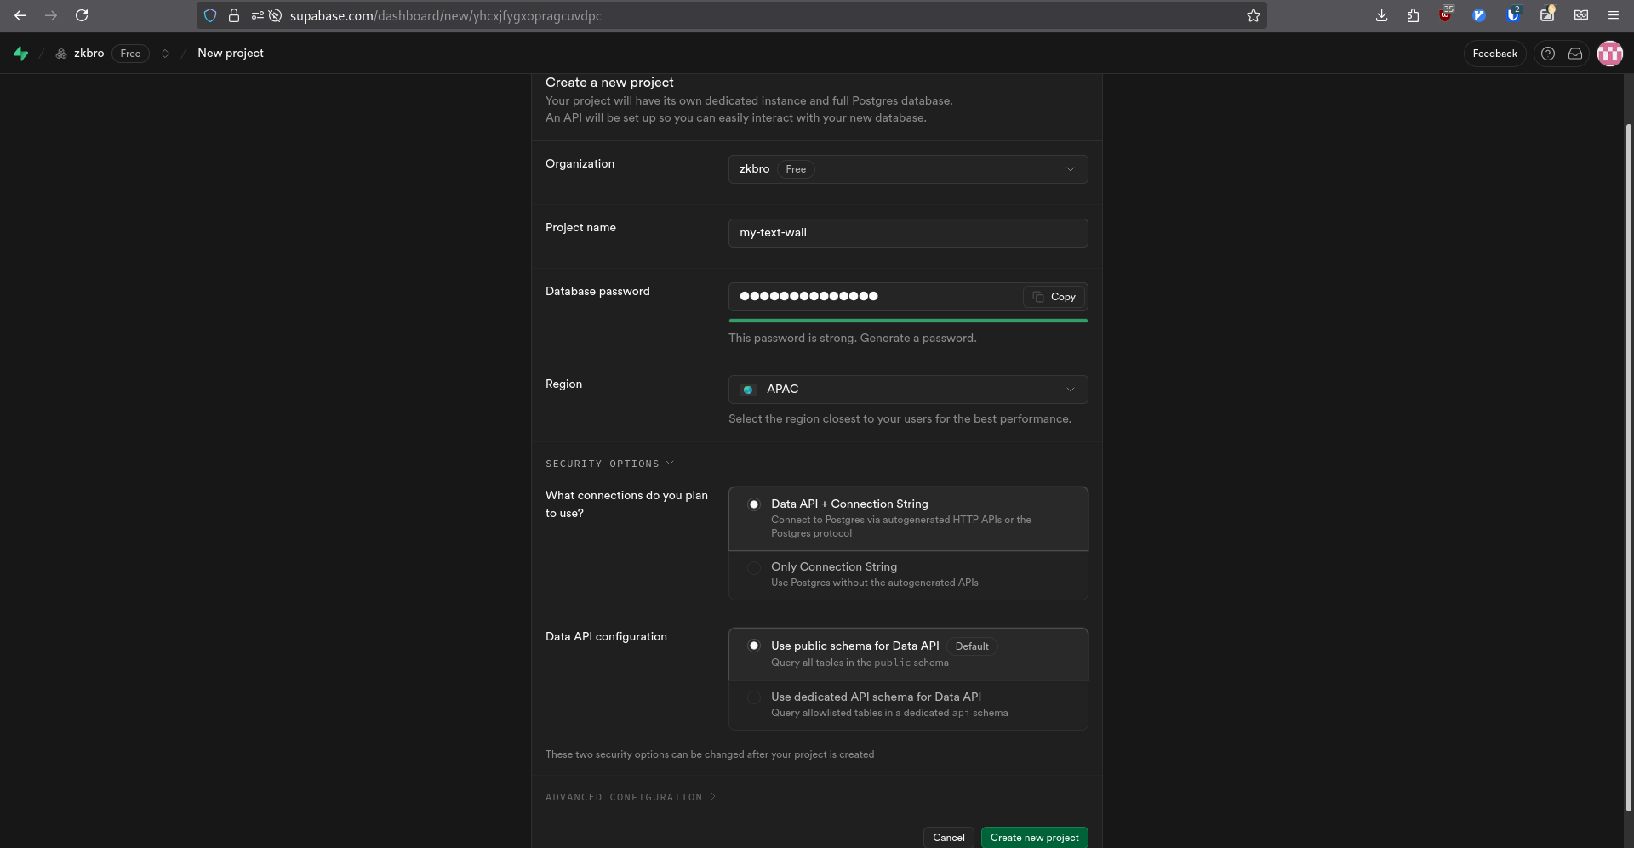Reload the page in browser

coord(82,15)
